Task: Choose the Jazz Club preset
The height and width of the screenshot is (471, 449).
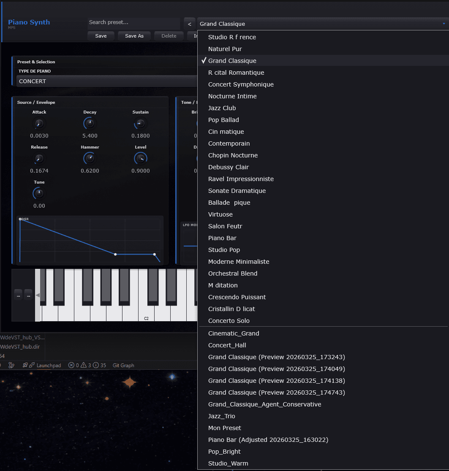Action: point(222,108)
